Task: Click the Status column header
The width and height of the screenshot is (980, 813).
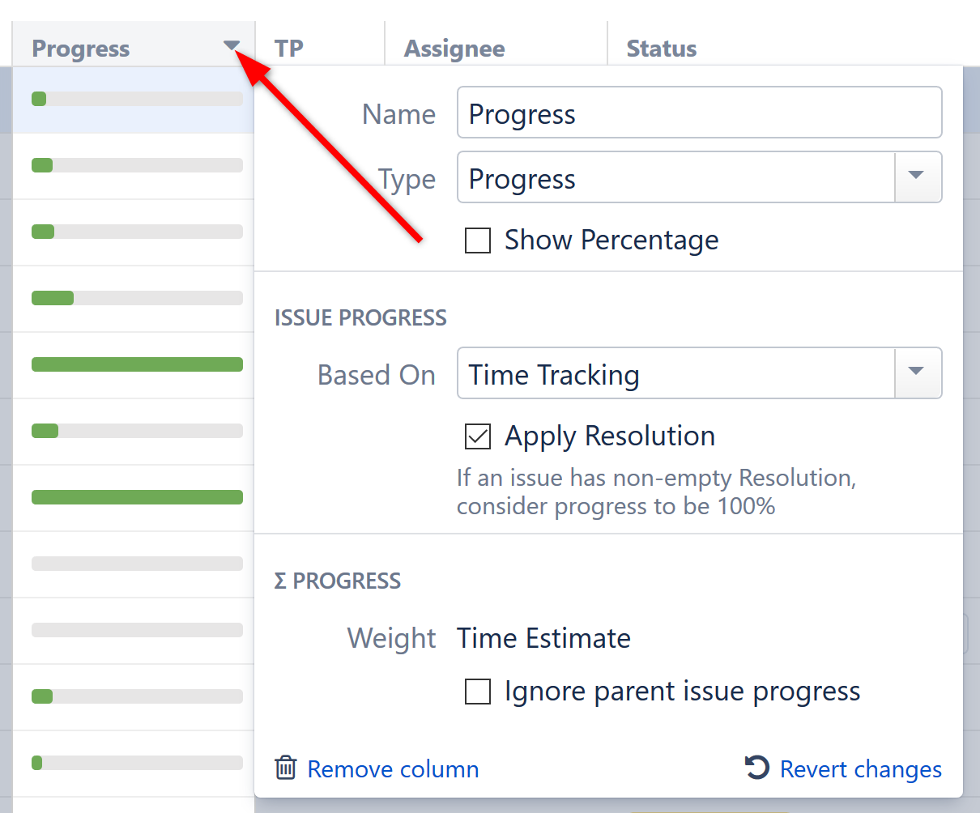Action: pyautogui.click(x=661, y=49)
